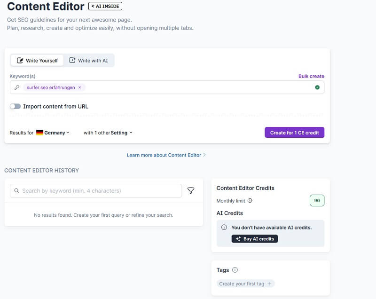Select the Write with AI tab
The width and height of the screenshot is (376, 299).
[89, 60]
